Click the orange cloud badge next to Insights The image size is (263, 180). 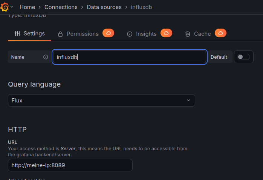pyautogui.click(x=166, y=34)
